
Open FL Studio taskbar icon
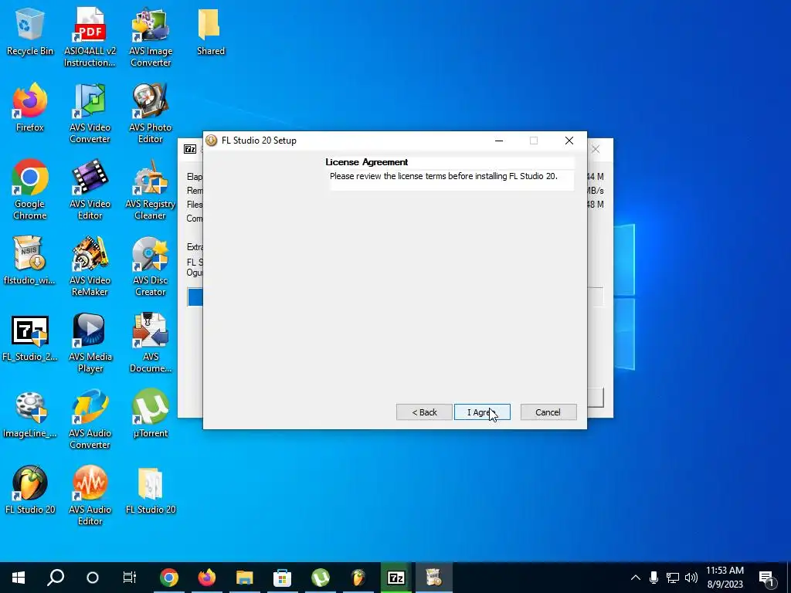[x=358, y=578]
